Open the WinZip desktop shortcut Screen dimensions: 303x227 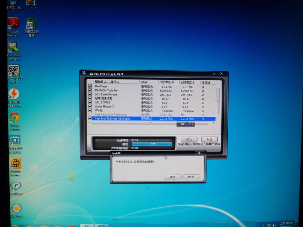pyautogui.click(x=31, y=5)
